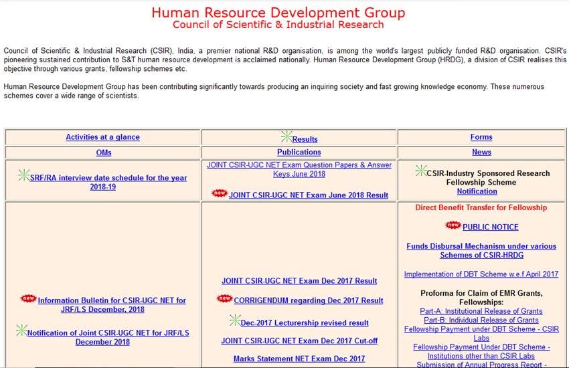
Task: Open SRF/RA interview date schedule 2018-19
Action: pyautogui.click(x=108, y=183)
